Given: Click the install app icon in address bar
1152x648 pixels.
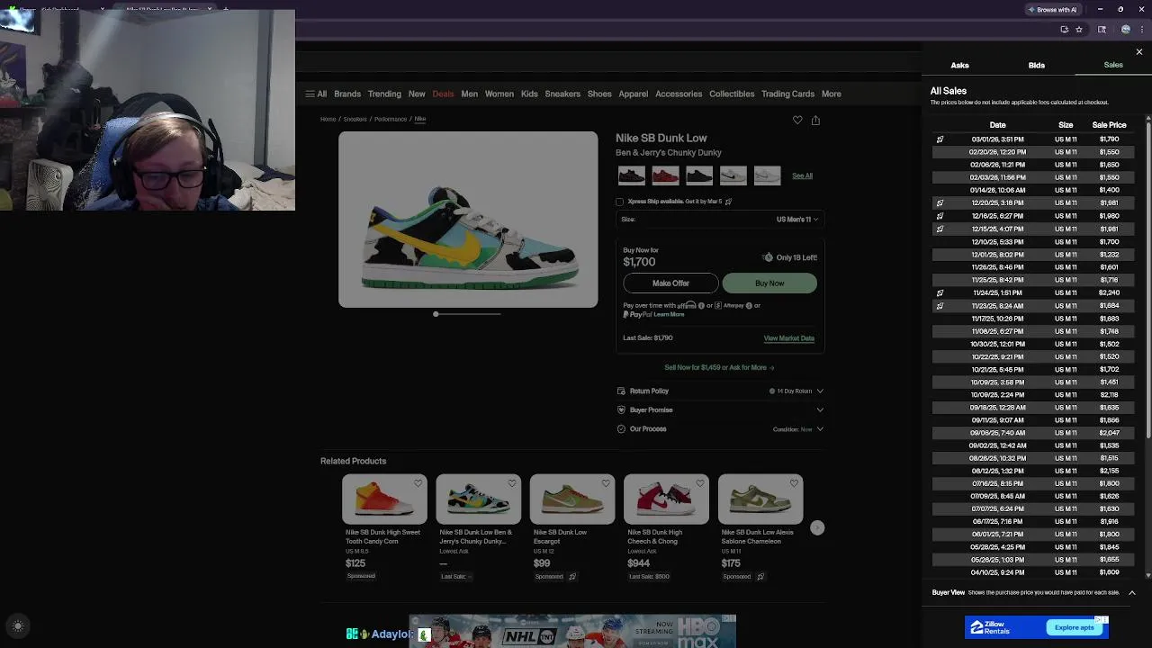Looking at the screenshot, I should click(x=1065, y=29).
